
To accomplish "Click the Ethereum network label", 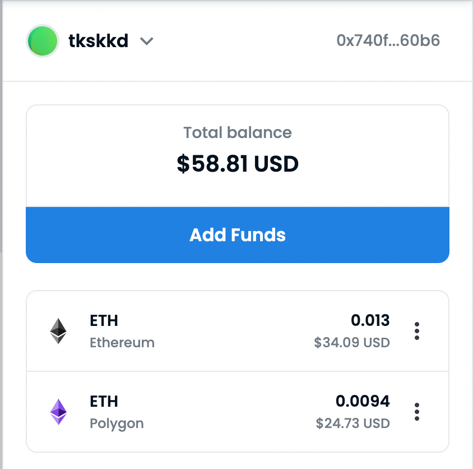I will coord(122,343).
